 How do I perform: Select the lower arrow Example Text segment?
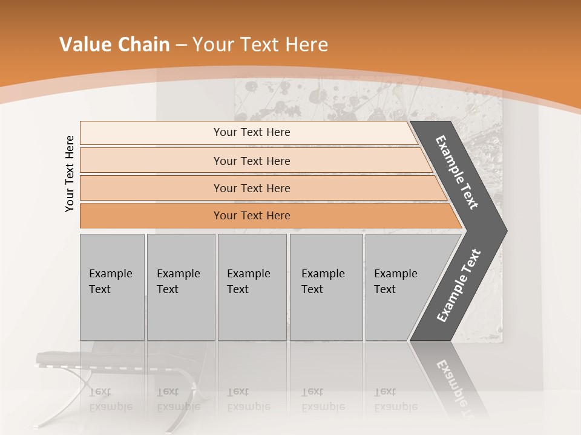(x=459, y=286)
